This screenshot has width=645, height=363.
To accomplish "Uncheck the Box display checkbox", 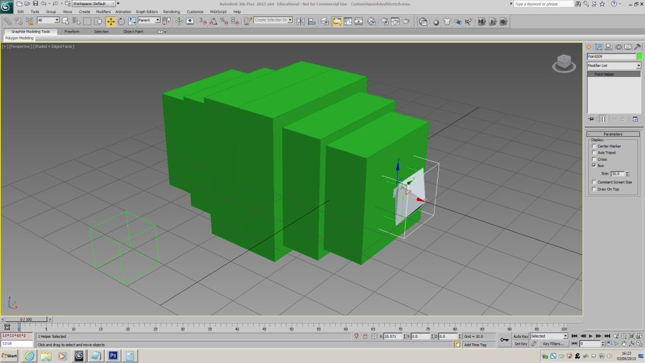I will [593, 166].
